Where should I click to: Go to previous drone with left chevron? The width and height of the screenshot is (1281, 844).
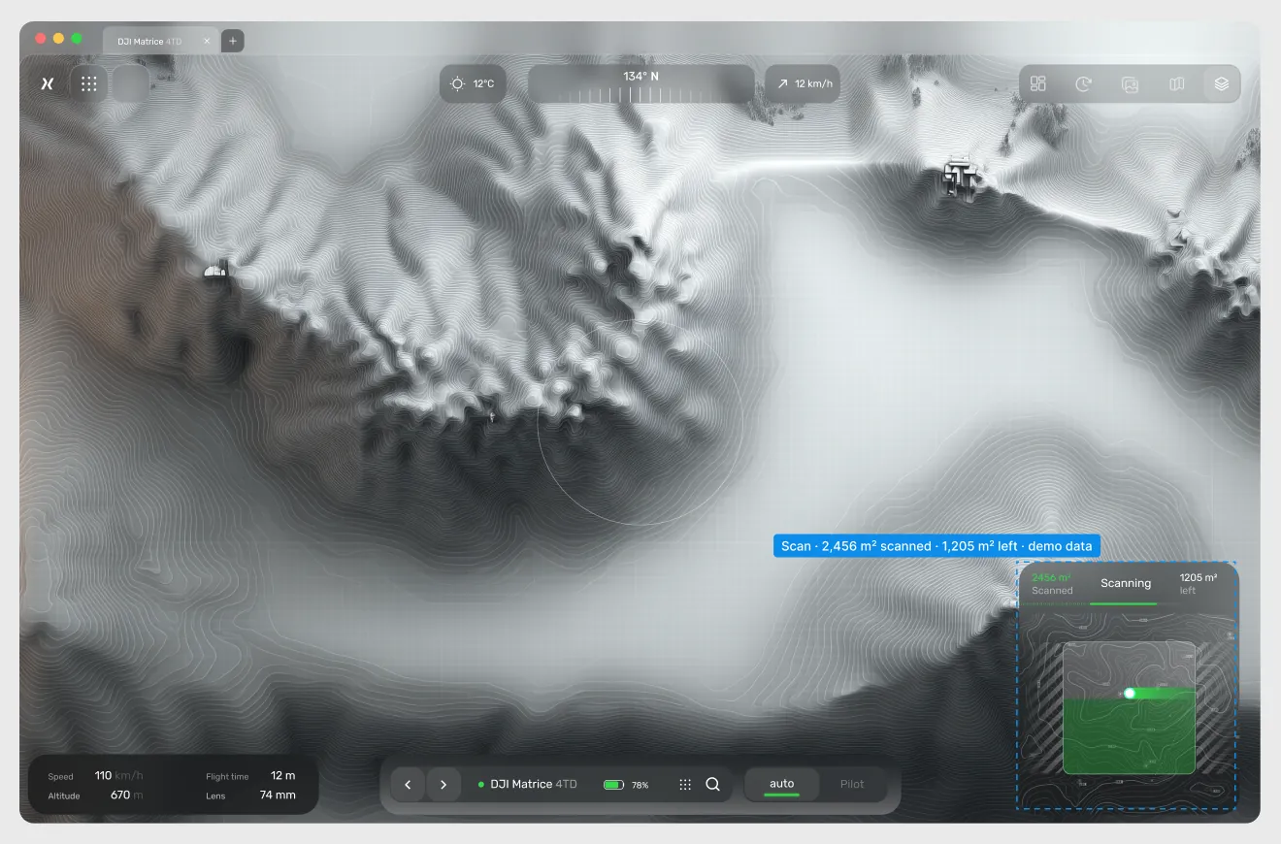(408, 784)
